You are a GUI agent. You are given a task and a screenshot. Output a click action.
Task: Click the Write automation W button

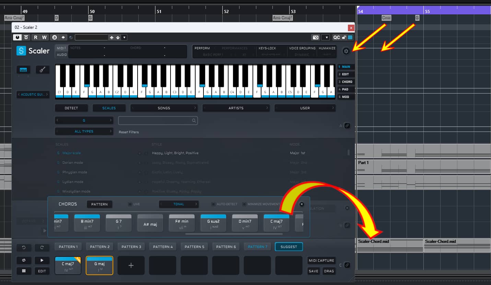[45, 37]
